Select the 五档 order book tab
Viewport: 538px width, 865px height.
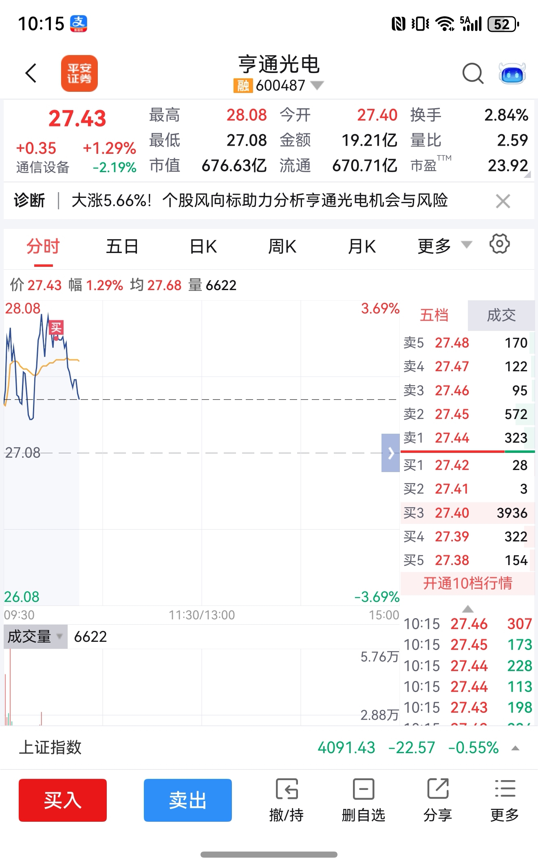point(434,315)
